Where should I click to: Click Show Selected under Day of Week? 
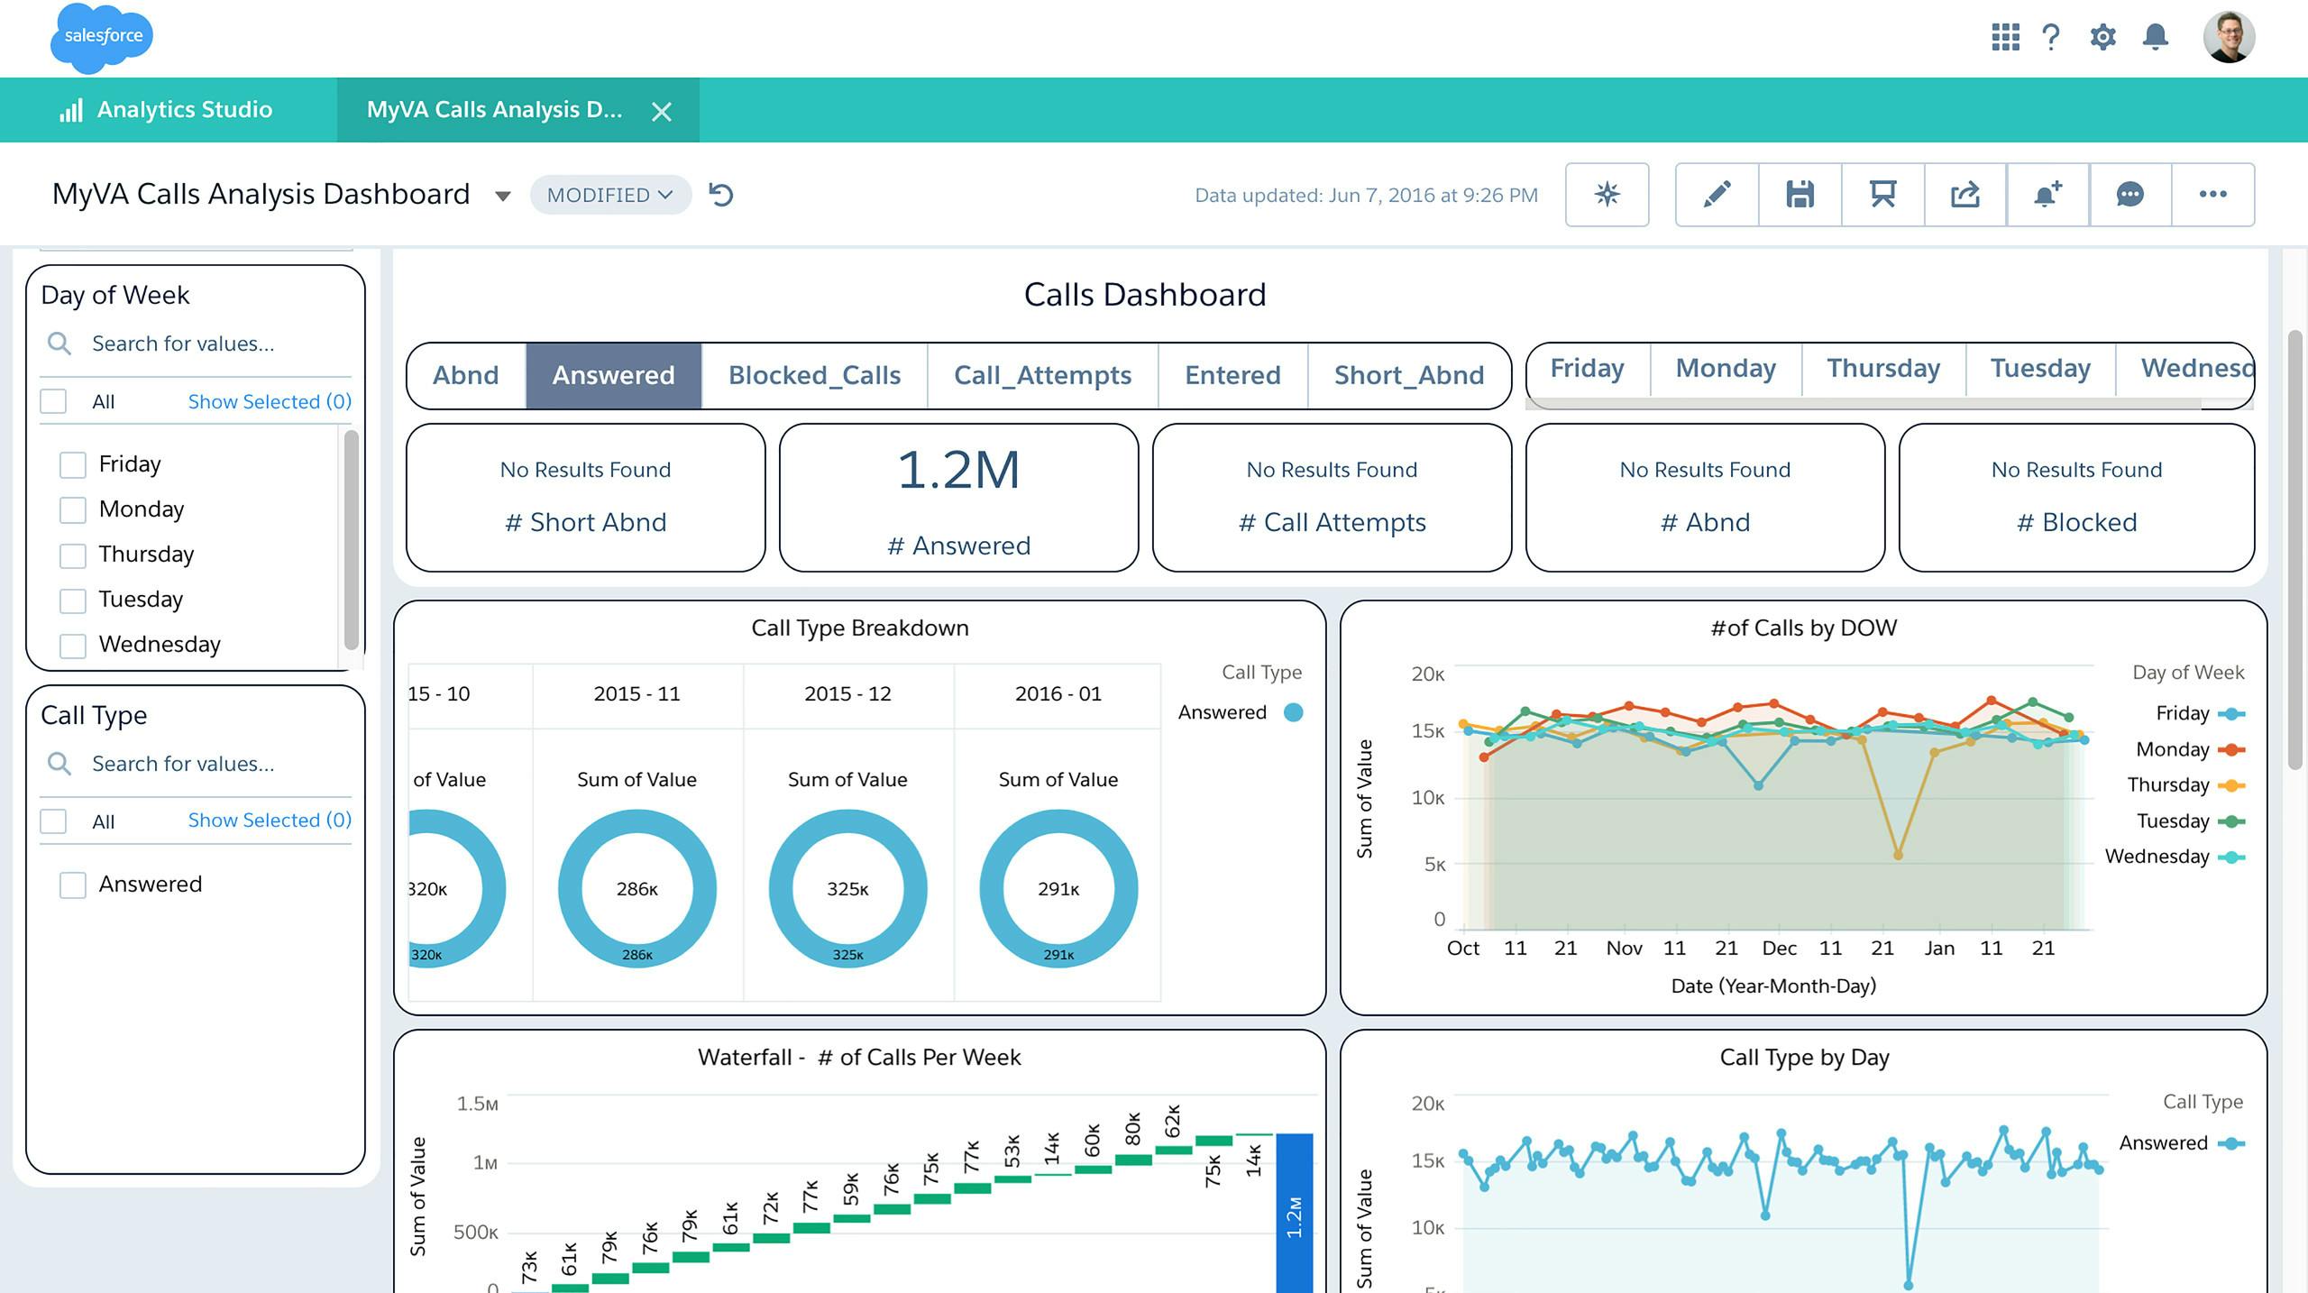coord(270,401)
